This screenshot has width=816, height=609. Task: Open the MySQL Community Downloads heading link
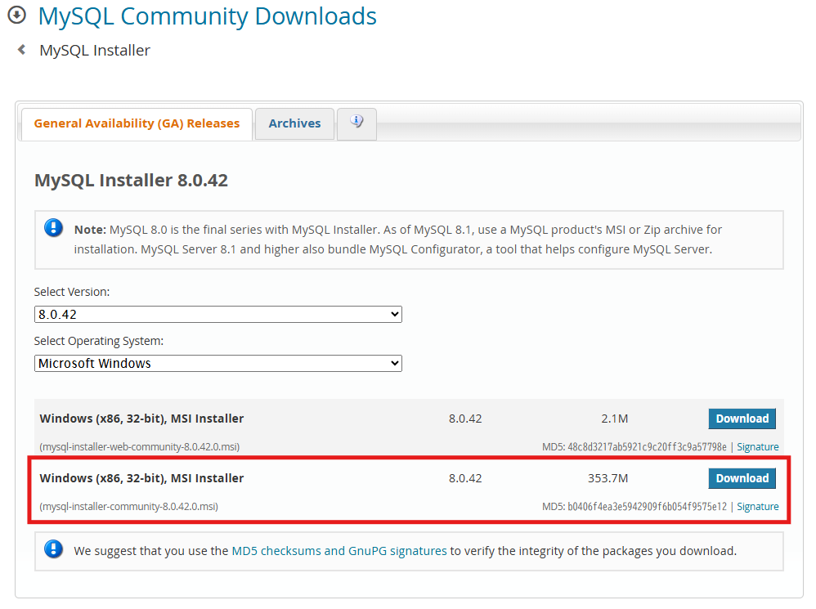click(207, 16)
